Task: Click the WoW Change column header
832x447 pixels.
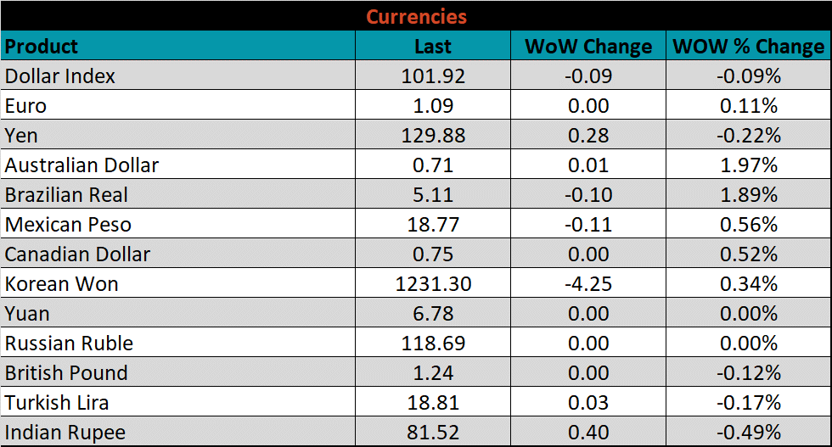Action: [x=588, y=46]
